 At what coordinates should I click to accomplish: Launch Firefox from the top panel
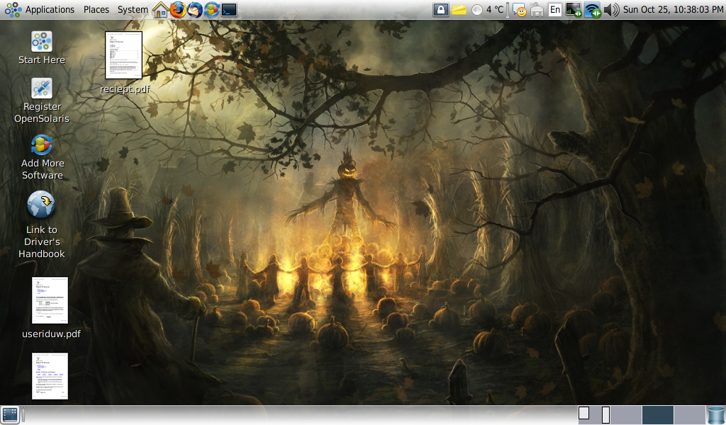pos(178,10)
